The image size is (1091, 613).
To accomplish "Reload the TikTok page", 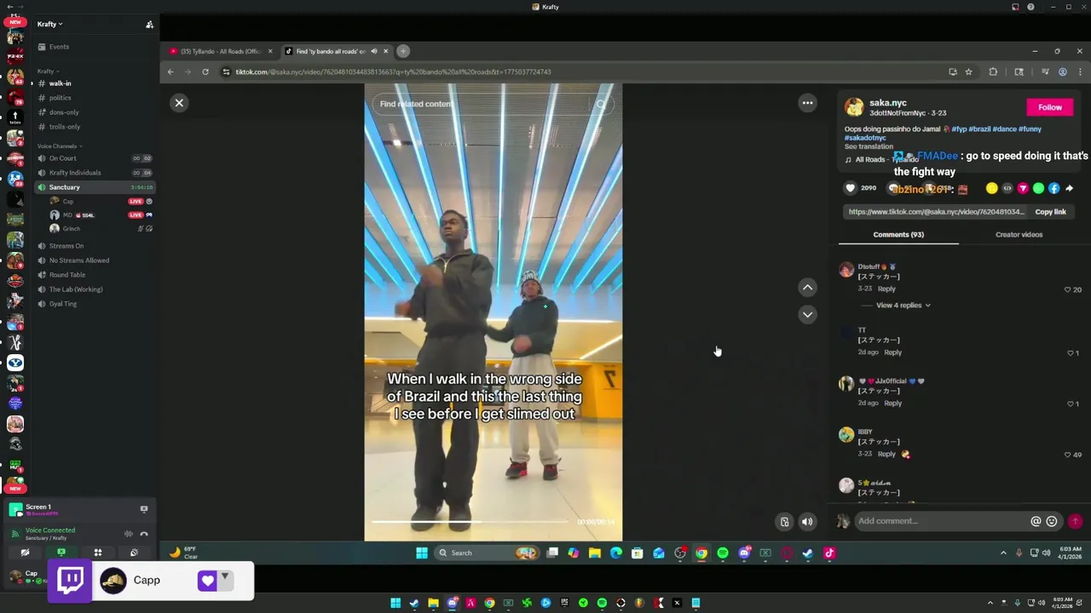I will pyautogui.click(x=205, y=72).
